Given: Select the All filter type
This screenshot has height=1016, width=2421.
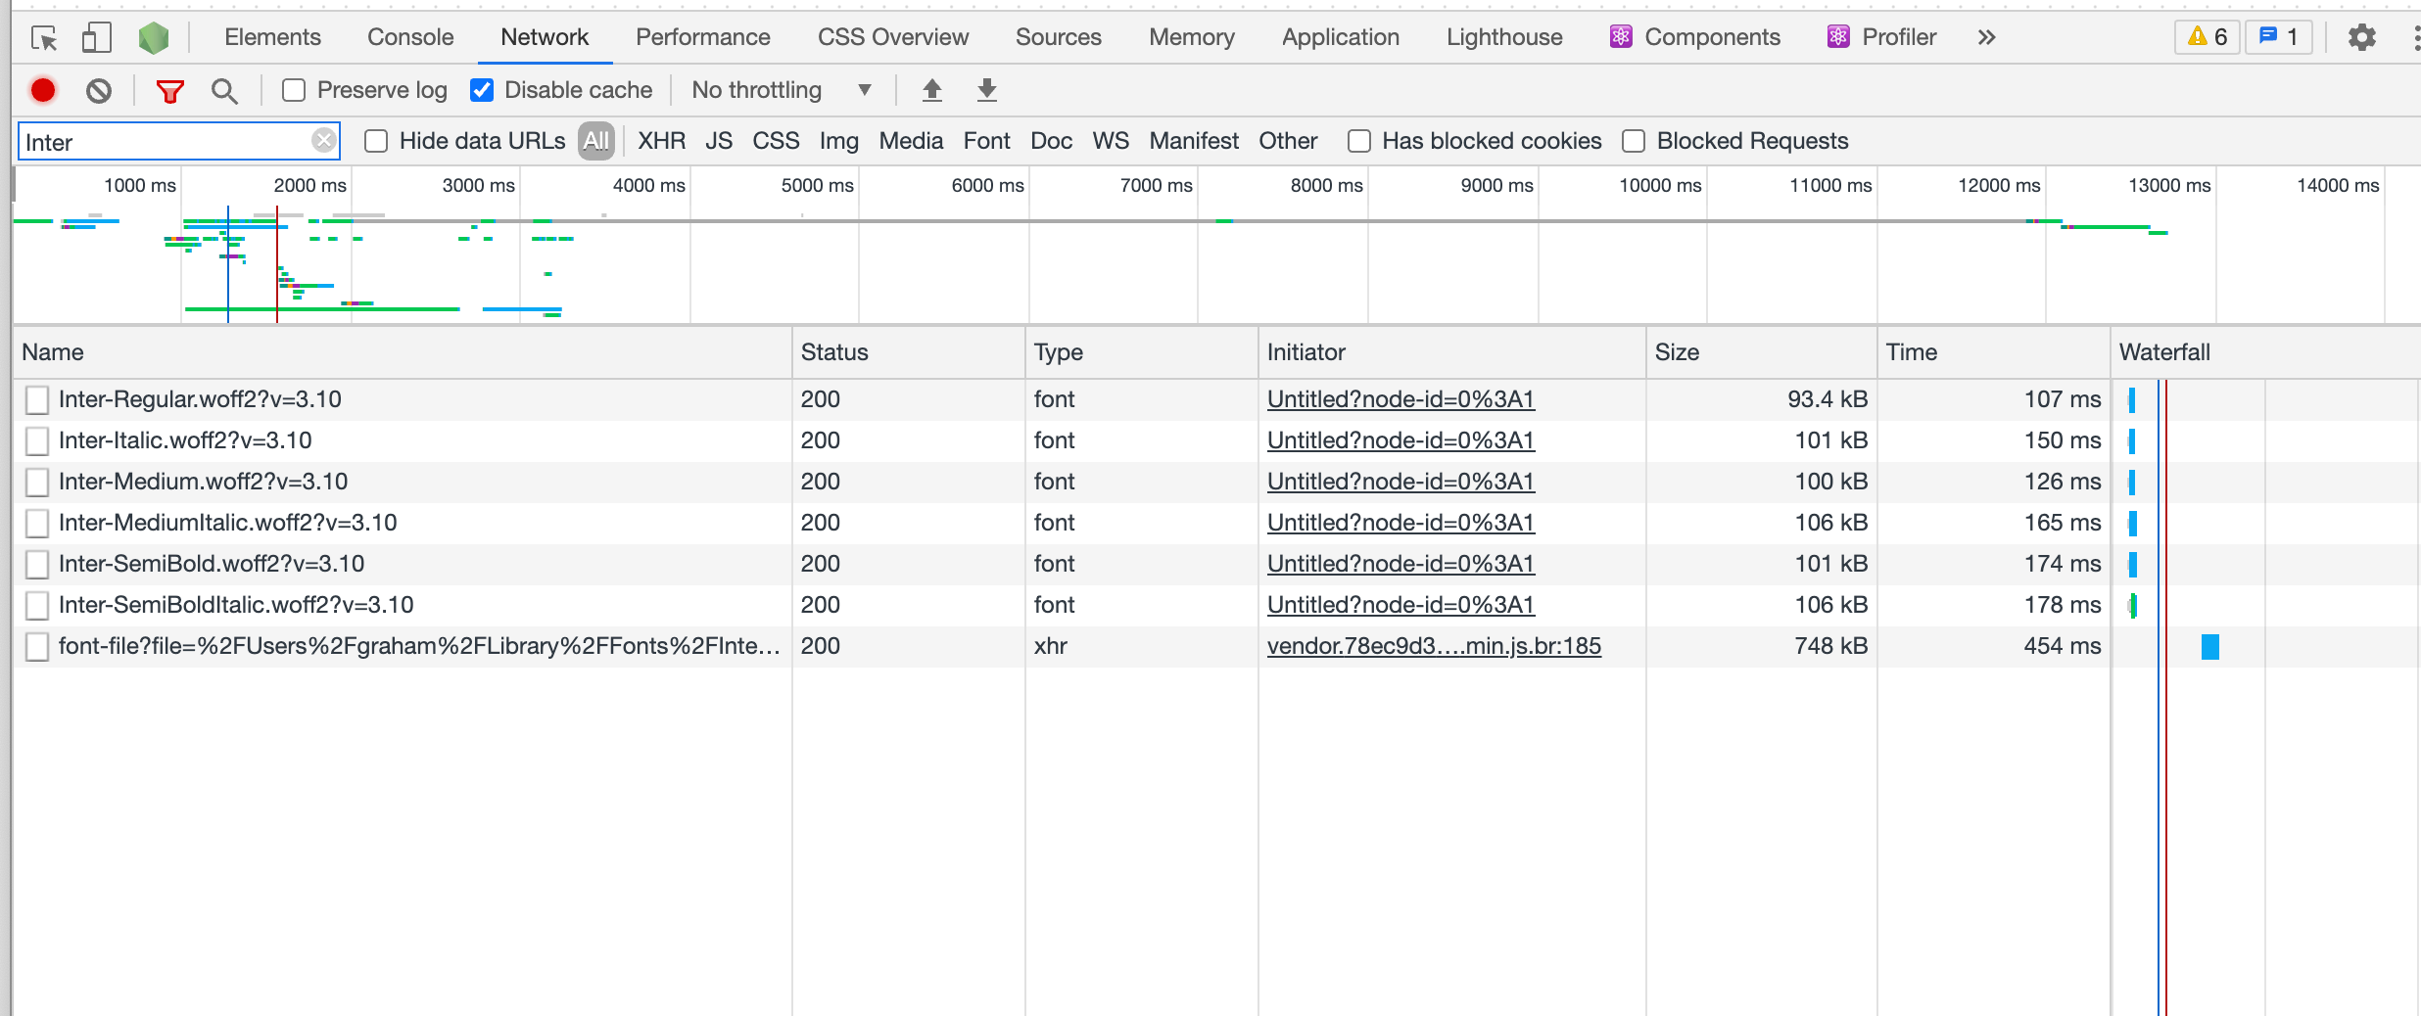Looking at the screenshot, I should click(x=596, y=141).
